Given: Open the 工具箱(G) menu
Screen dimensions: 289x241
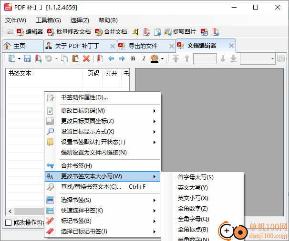Looking at the screenshot, I should coord(48,20).
